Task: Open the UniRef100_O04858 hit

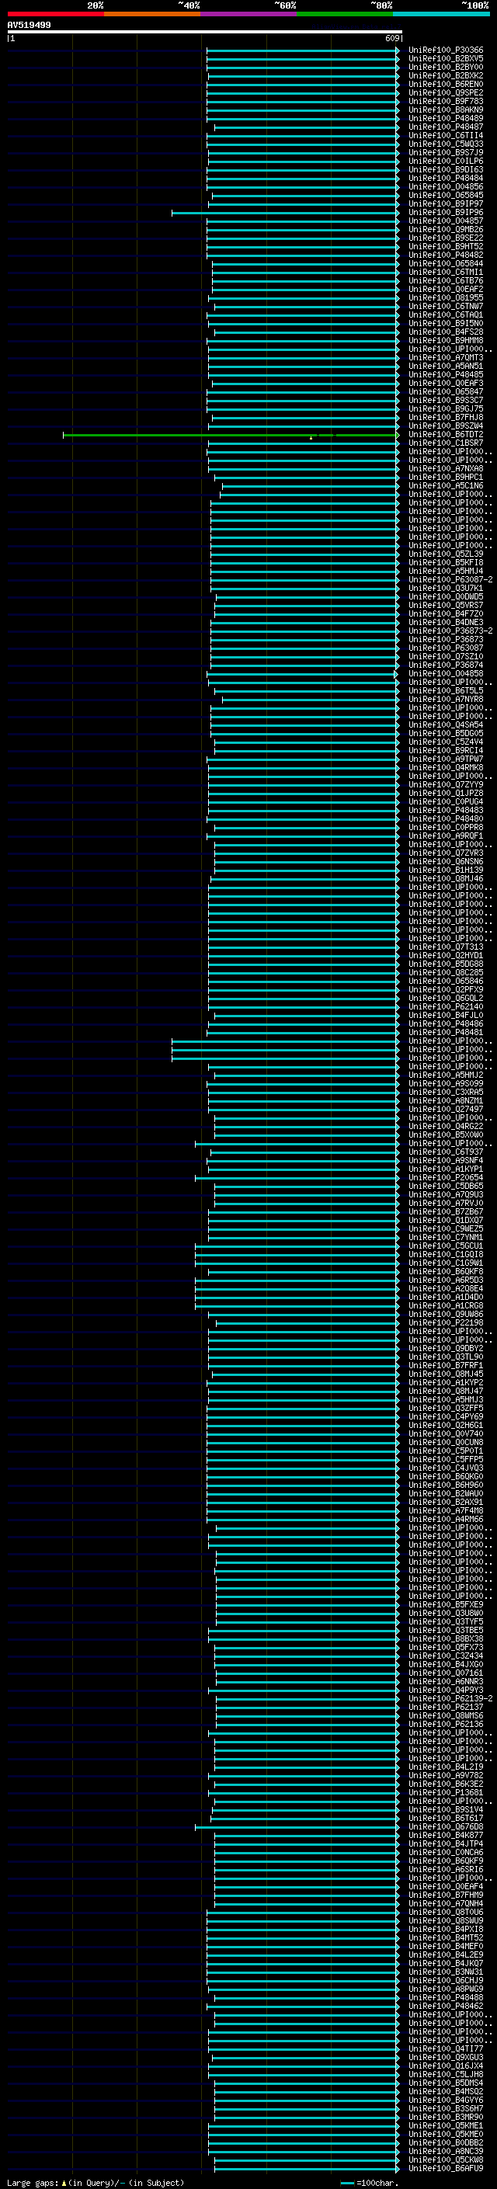Action: pos(445,674)
